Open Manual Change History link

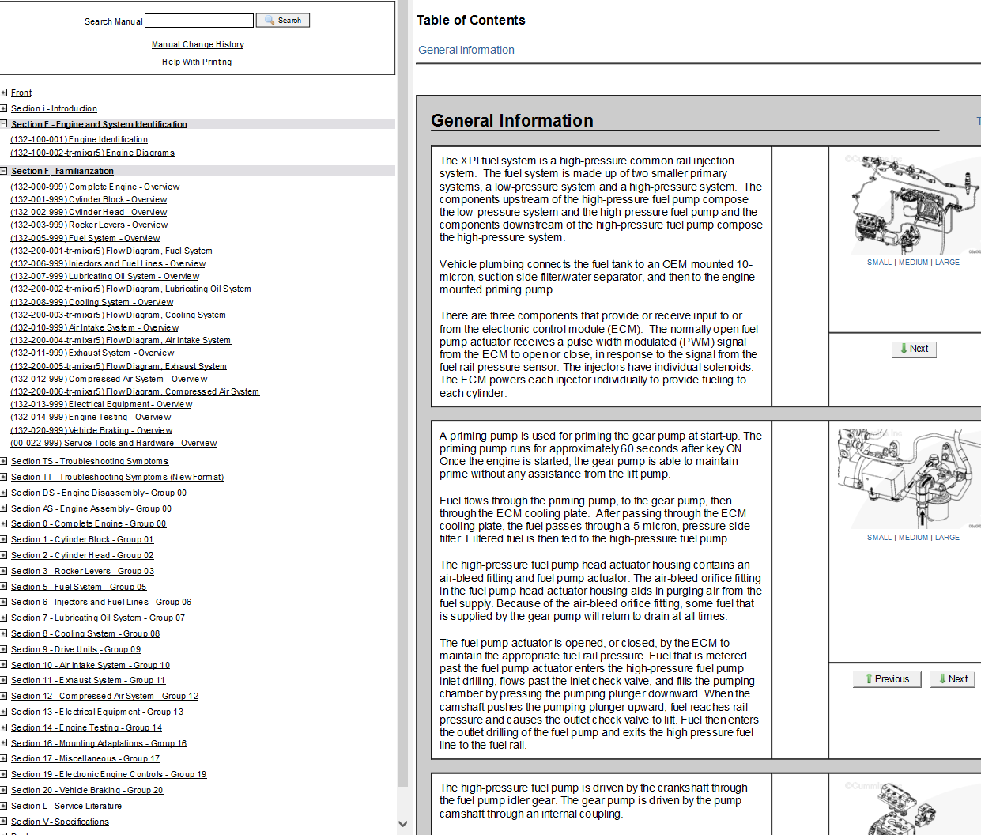point(198,45)
